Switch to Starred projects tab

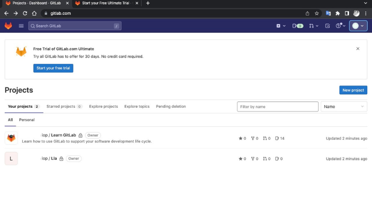[64, 106]
